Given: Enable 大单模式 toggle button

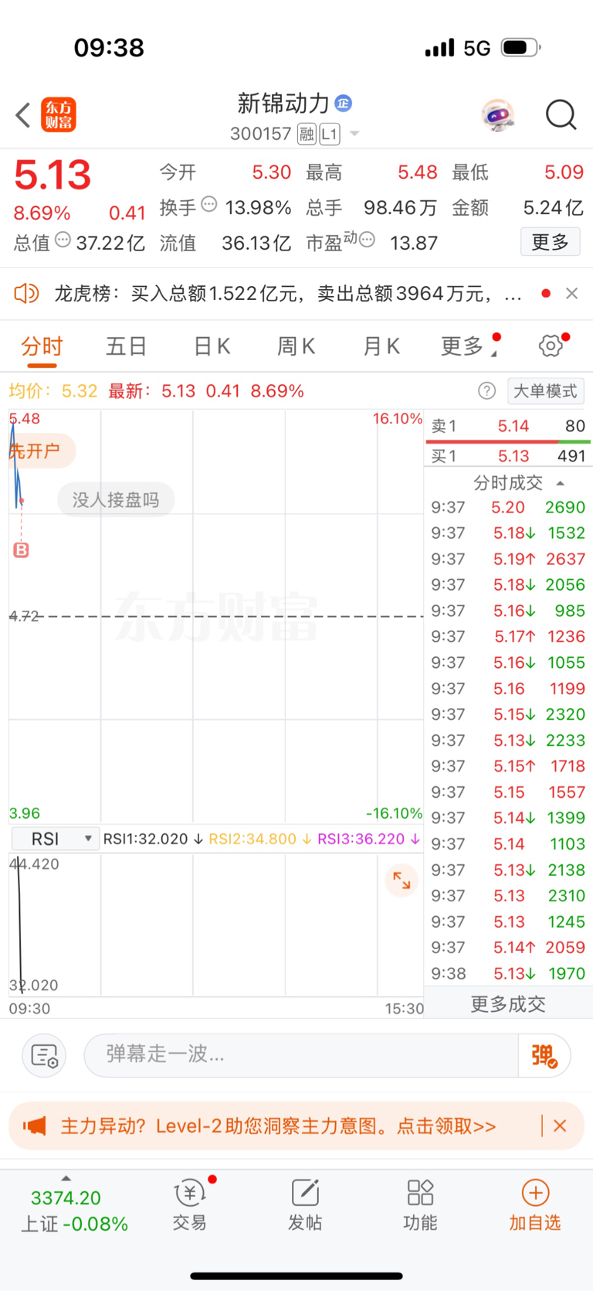Looking at the screenshot, I should [x=545, y=391].
